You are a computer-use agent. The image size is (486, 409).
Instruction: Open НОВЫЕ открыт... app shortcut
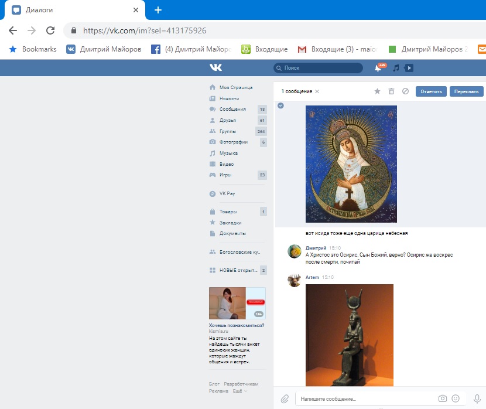point(237,270)
